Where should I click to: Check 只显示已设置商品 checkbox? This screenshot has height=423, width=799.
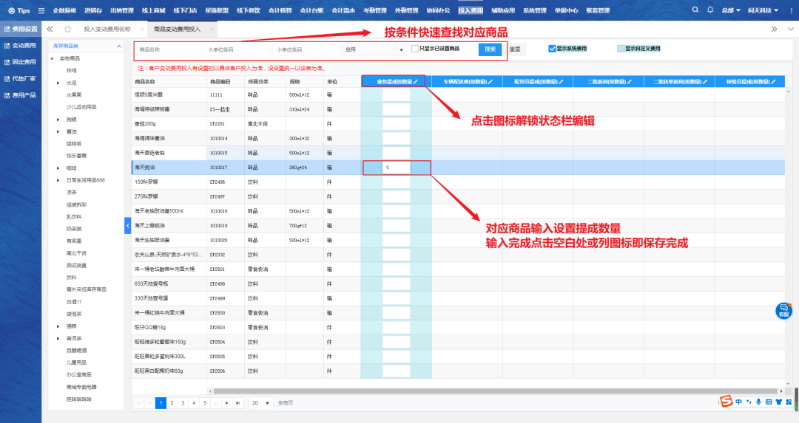415,49
